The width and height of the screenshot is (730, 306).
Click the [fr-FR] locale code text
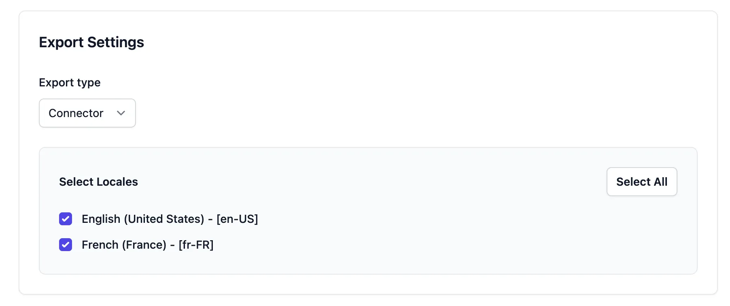196,245
